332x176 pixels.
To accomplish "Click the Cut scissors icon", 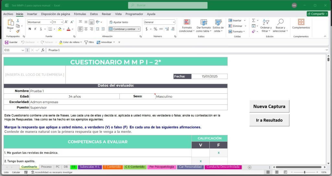I will [18, 20].
